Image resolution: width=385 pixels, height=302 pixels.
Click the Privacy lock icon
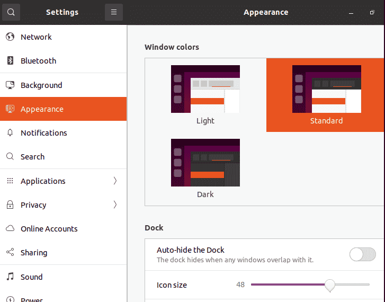pyautogui.click(x=10, y=205)
